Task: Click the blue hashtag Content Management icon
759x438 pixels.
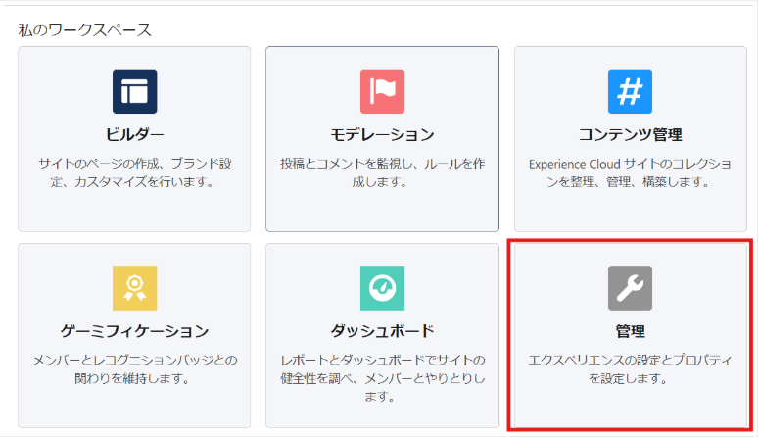Action: 630,91
